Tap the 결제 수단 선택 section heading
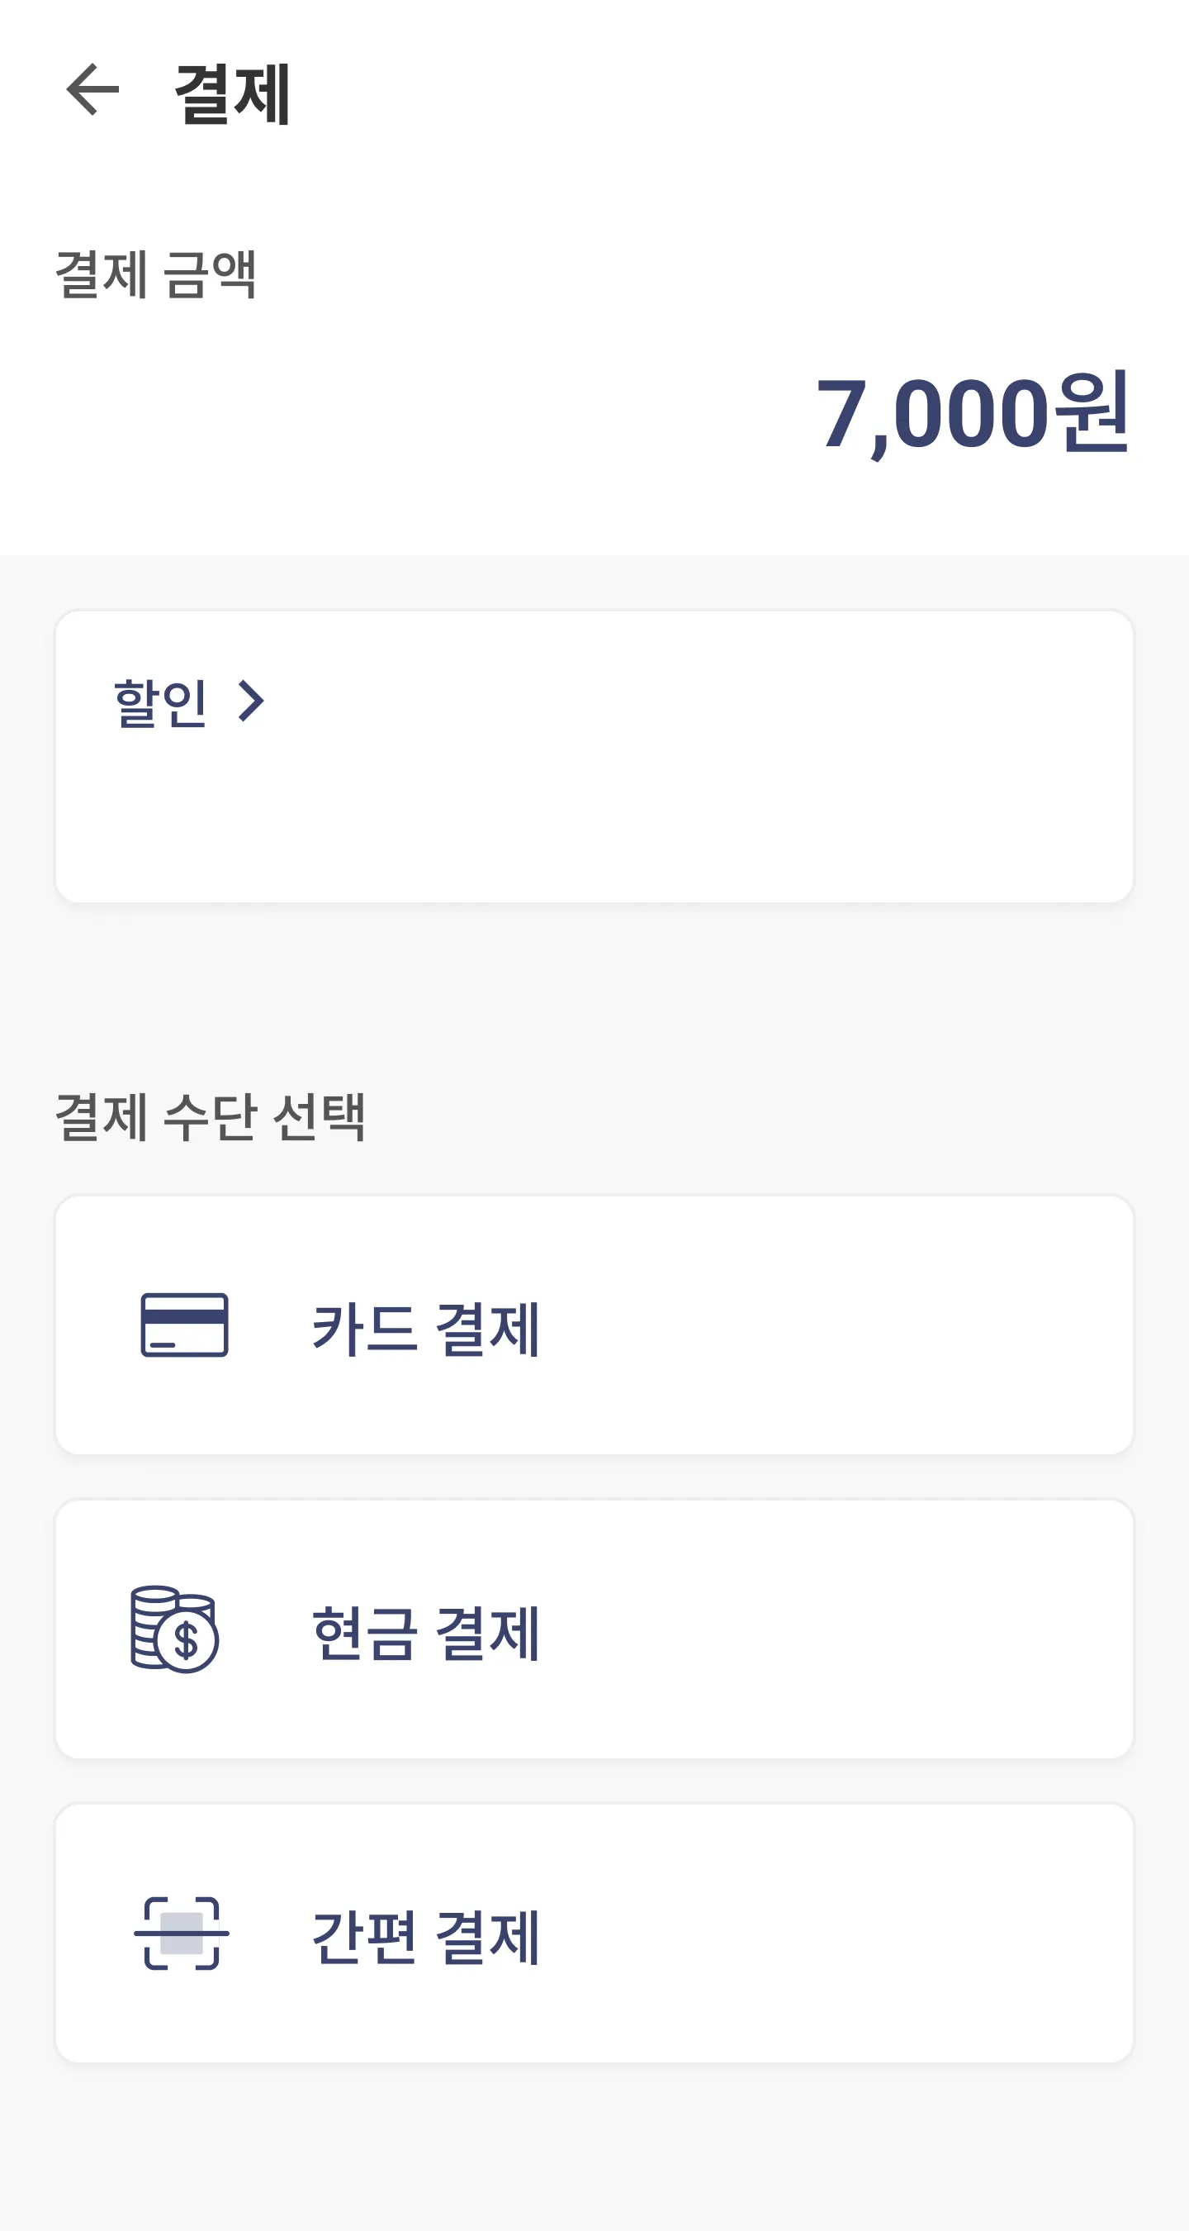The image size is (1189, 2231). tap(210, 1116)
